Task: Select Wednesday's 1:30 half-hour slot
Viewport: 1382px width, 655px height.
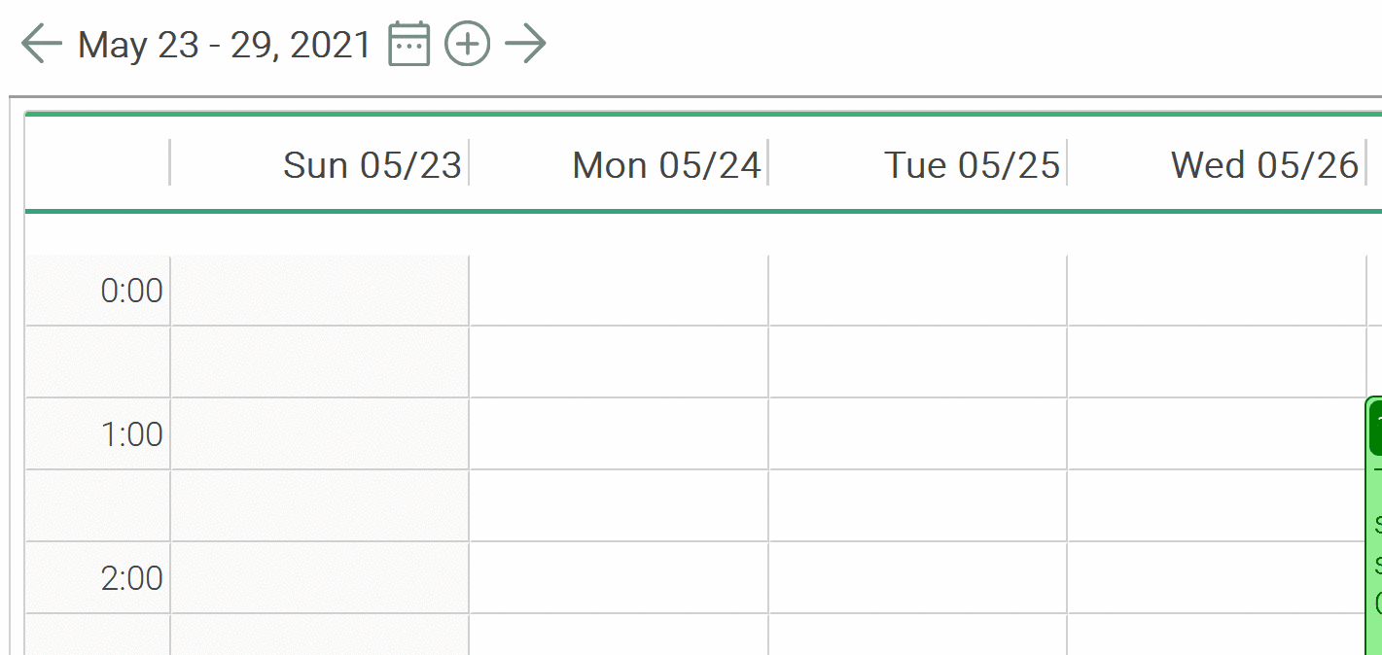Action: [1216, 505]
